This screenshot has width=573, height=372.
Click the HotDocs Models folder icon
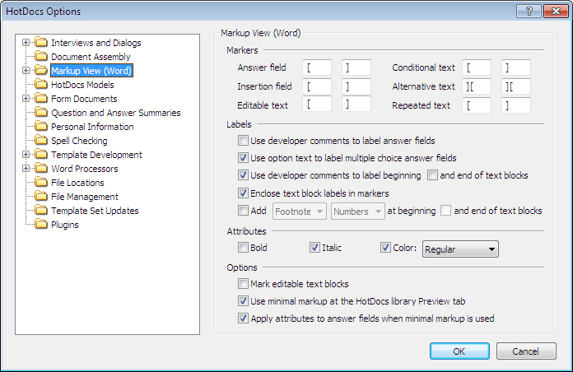tap(41, 85)
